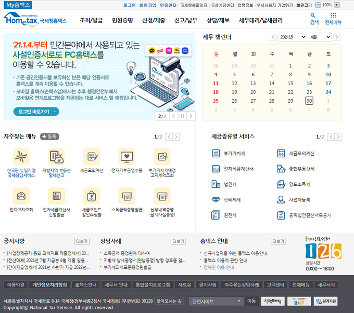Viewport: 354px width, 313px height.
Task: Open the 관련사이트 dropdown
Action: coord(216,301)
